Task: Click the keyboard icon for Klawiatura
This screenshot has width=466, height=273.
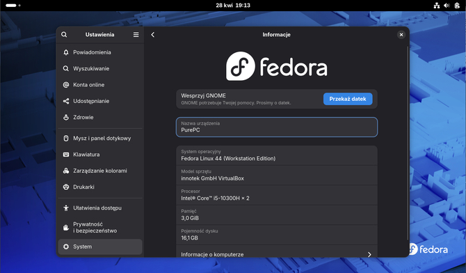Action: click(x=66, y=155)
